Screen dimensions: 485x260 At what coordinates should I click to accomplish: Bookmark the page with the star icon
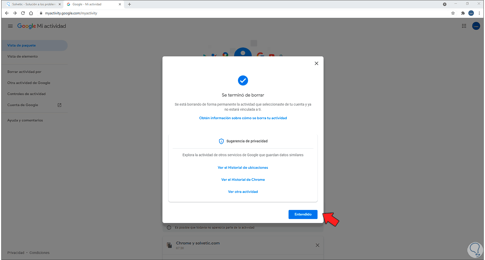453,13
